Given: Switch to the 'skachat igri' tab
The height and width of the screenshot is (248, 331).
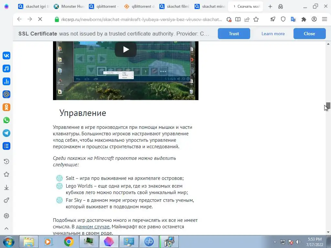Looking at the screenshot, I should click(33, 6).
